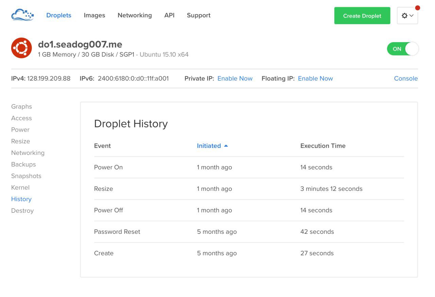Open the gear settings menu
The image size is (435, 297).
(x=407, y=16)
